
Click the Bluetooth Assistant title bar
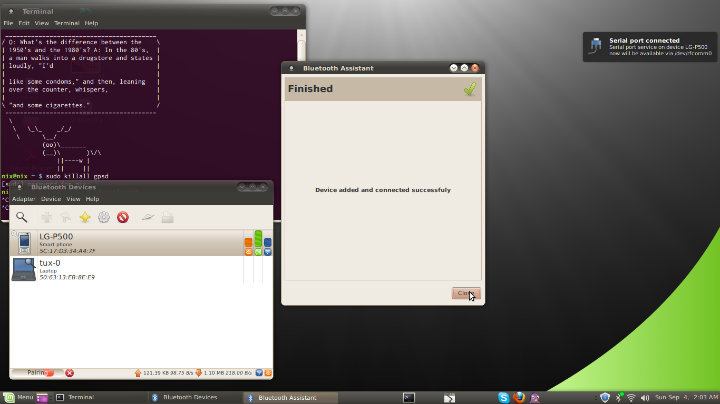click(x=383, y=68)
